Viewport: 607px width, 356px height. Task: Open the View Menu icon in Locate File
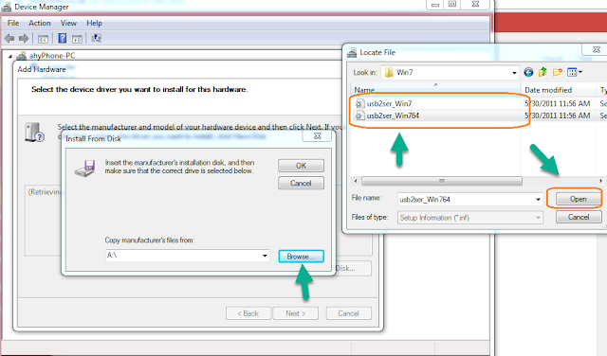tap(575, 72)
